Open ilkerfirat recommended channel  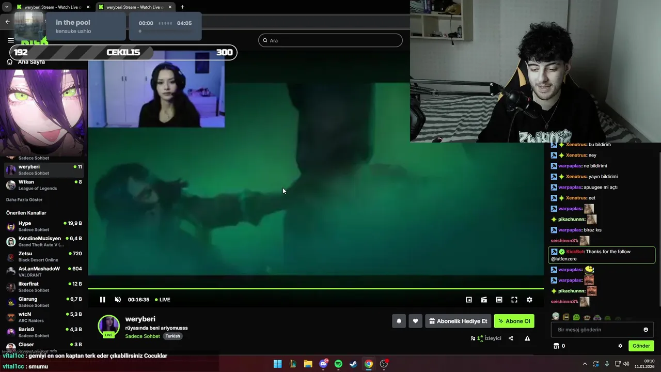(43, 287)
